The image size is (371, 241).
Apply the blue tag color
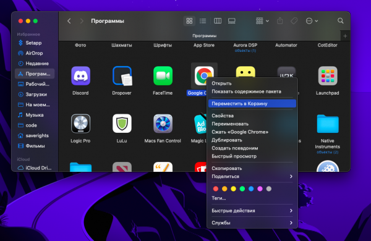[251, 188]
